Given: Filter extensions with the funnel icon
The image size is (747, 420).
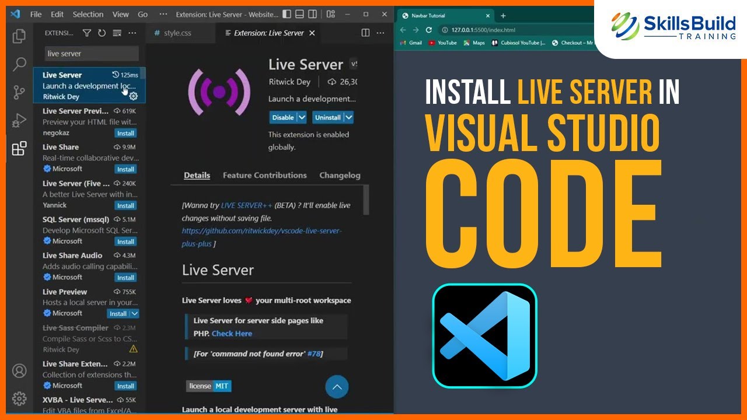Looking at the screenshot, I should pos(86,33).
